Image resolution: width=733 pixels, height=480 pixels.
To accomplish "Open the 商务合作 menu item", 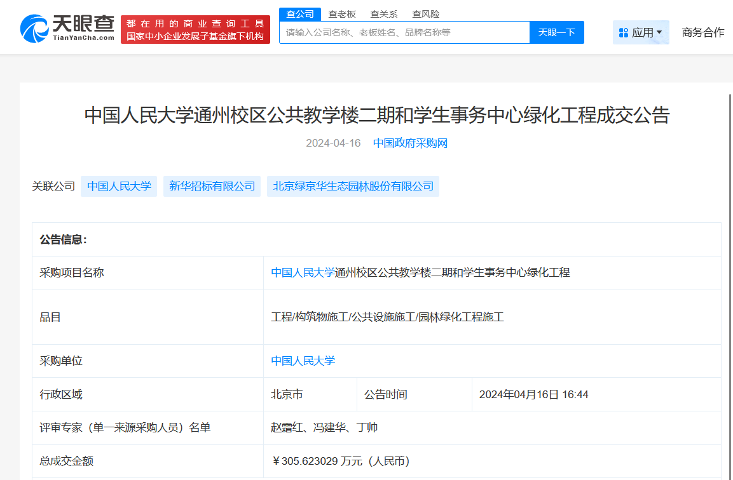I will (x=702, y=32).
